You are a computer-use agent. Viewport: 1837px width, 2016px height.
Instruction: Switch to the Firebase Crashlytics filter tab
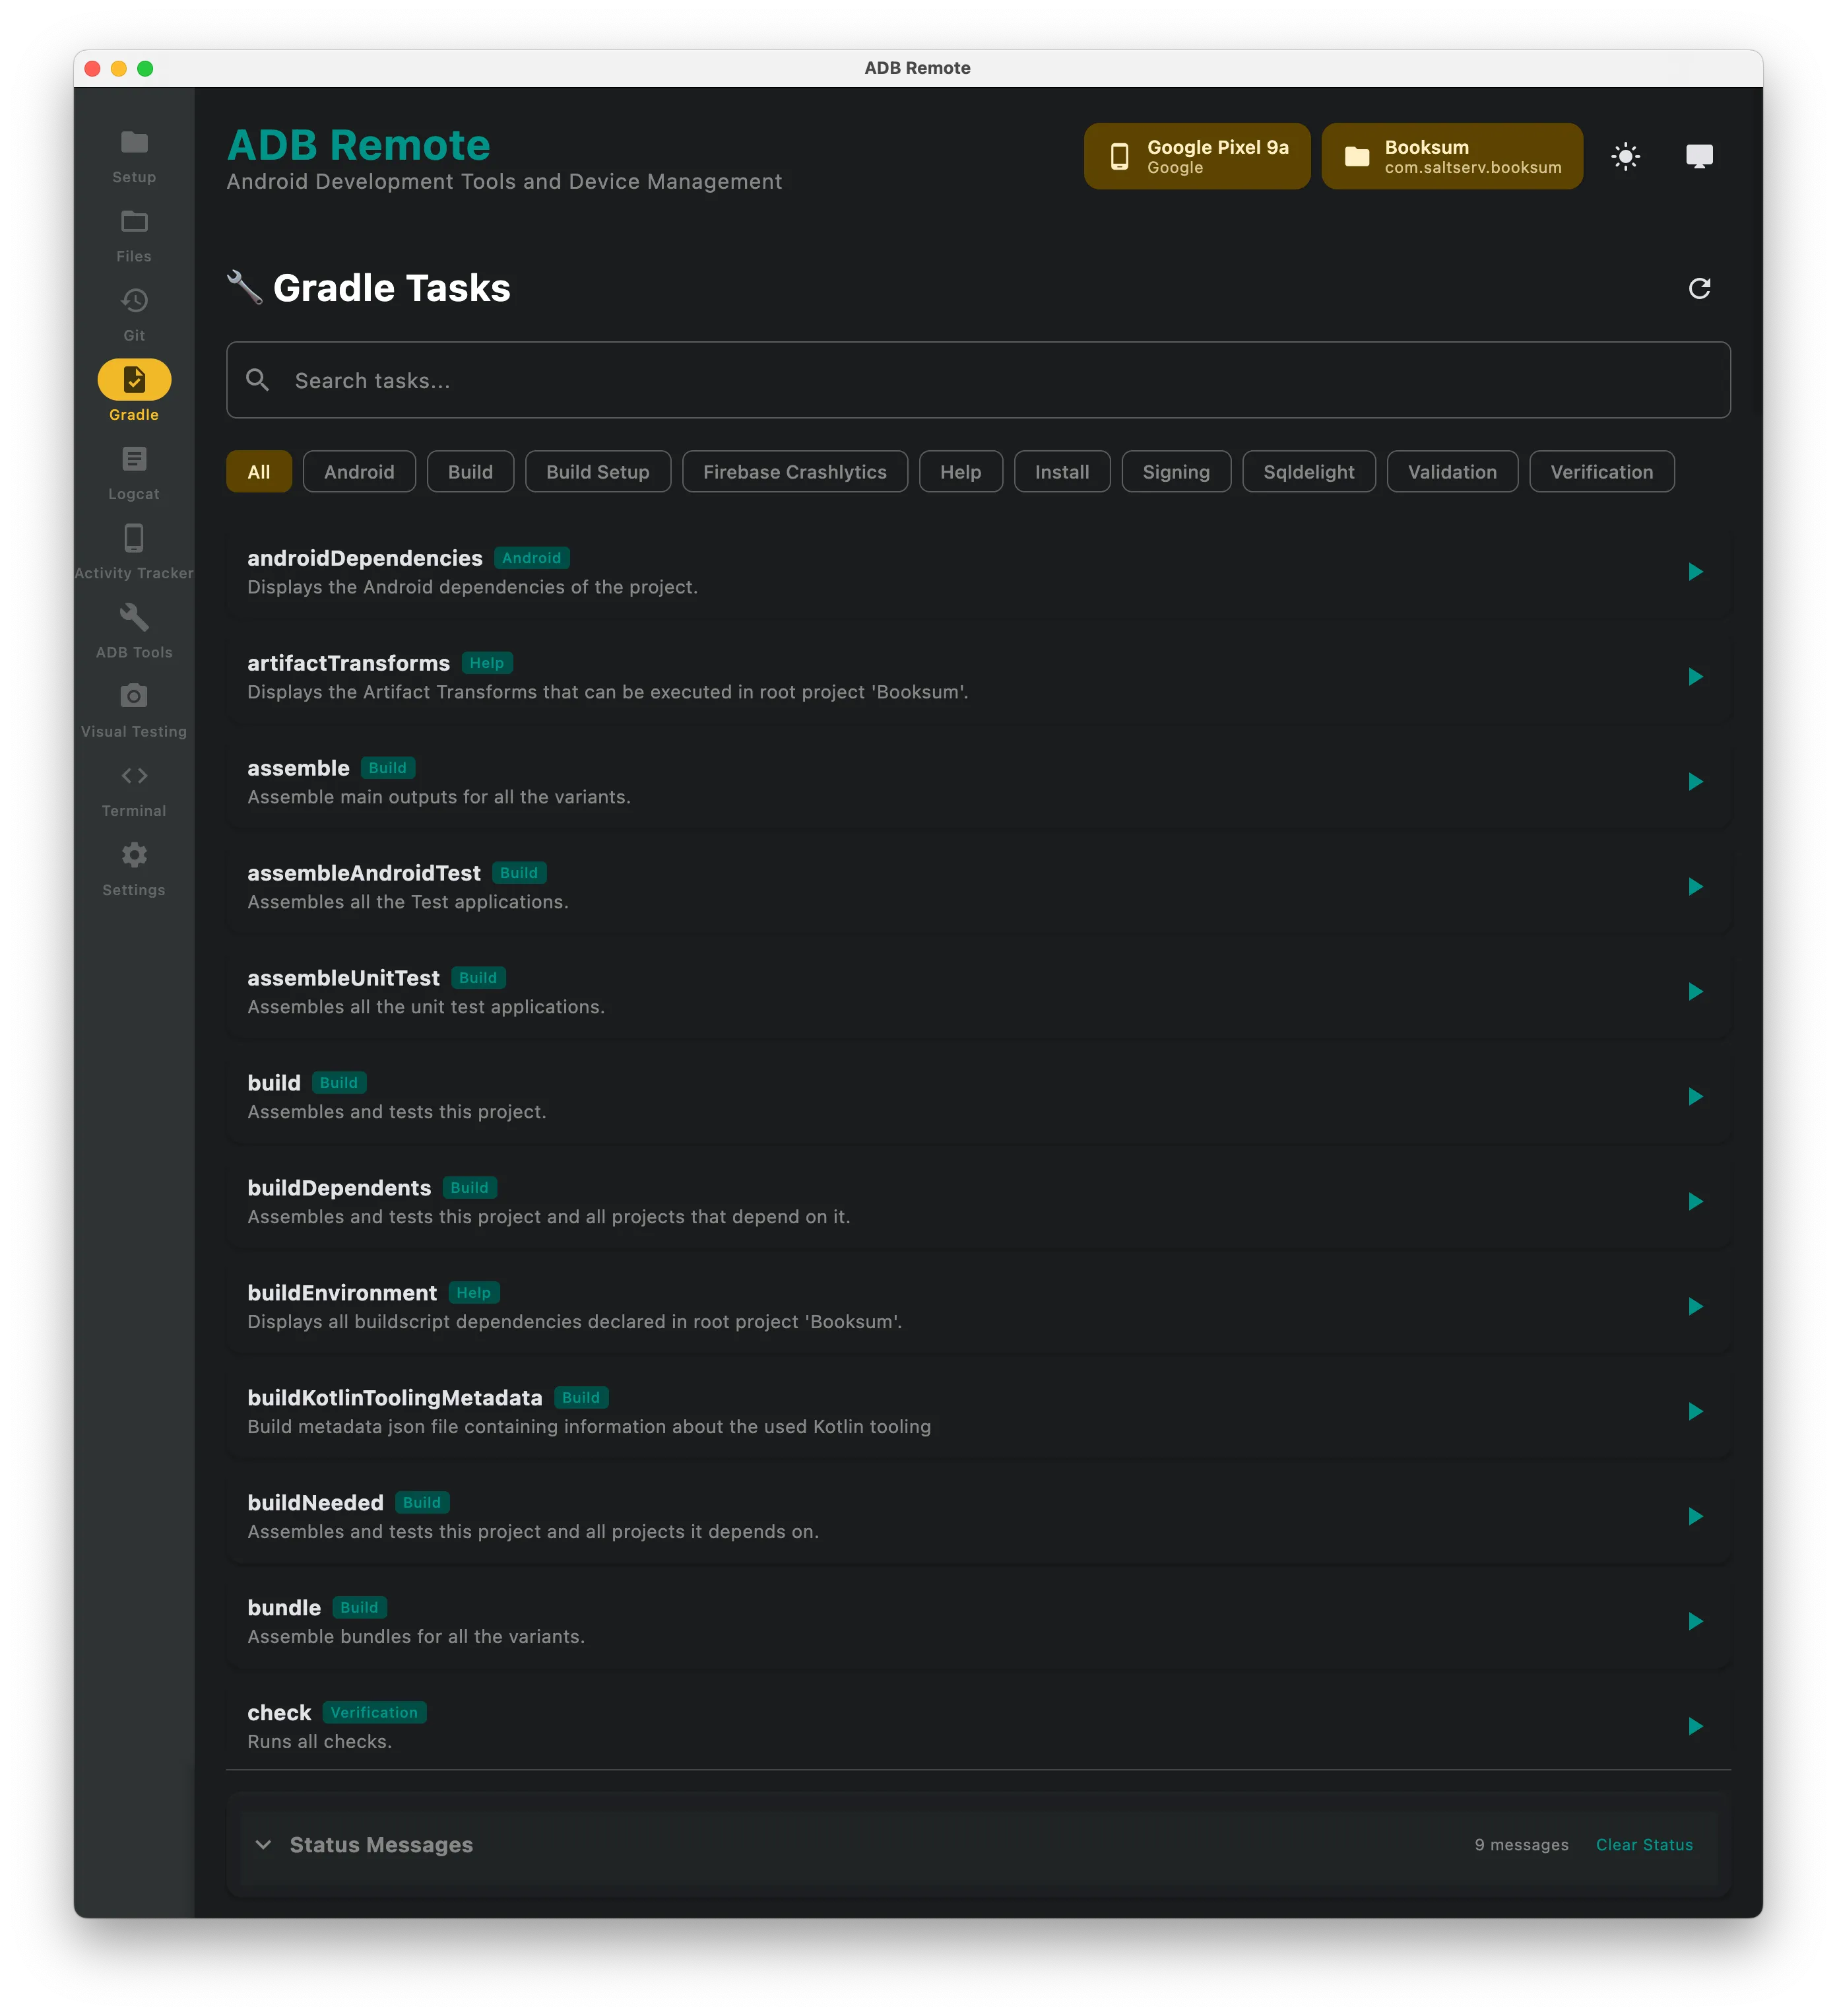tap(794, 471)
